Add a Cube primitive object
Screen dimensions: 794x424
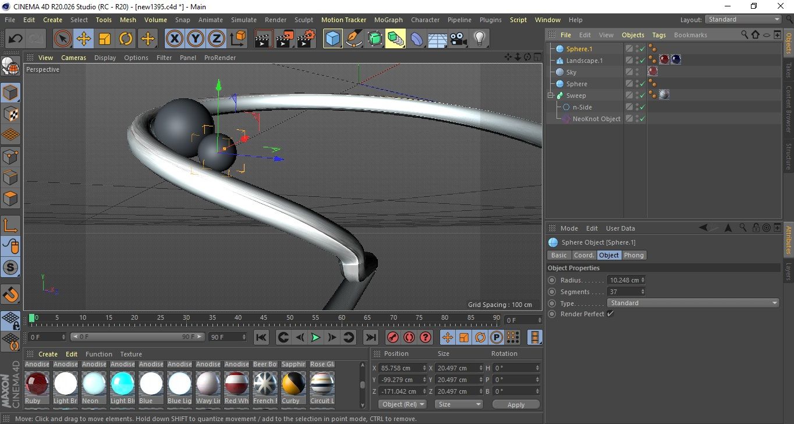click(333, 39)
